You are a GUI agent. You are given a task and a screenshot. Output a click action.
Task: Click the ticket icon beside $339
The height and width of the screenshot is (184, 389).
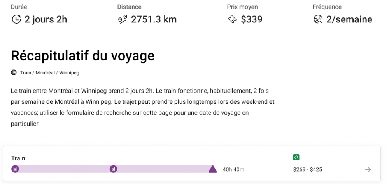pos(232,19)
